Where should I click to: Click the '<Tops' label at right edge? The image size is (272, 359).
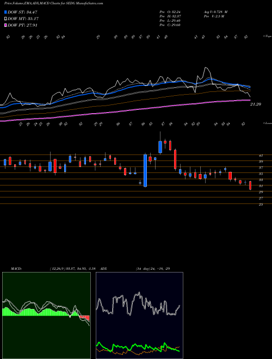267,36
